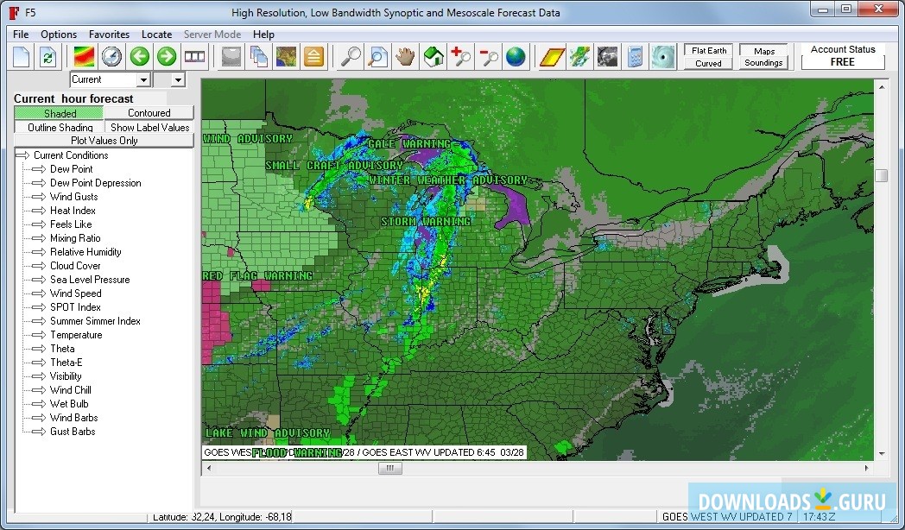The image size is (905, 530).
Task: Switch to Contoured display mode
Action: [149, 113]
